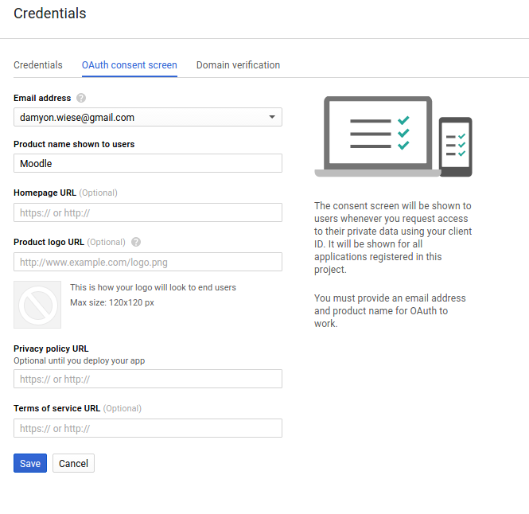
Task: Click the help icon beside Email address
Action: 81,98
